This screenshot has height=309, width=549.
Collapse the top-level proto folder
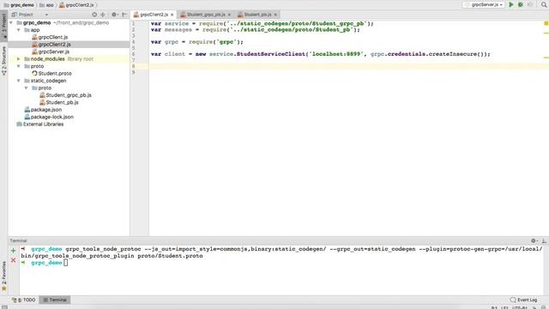19,66
